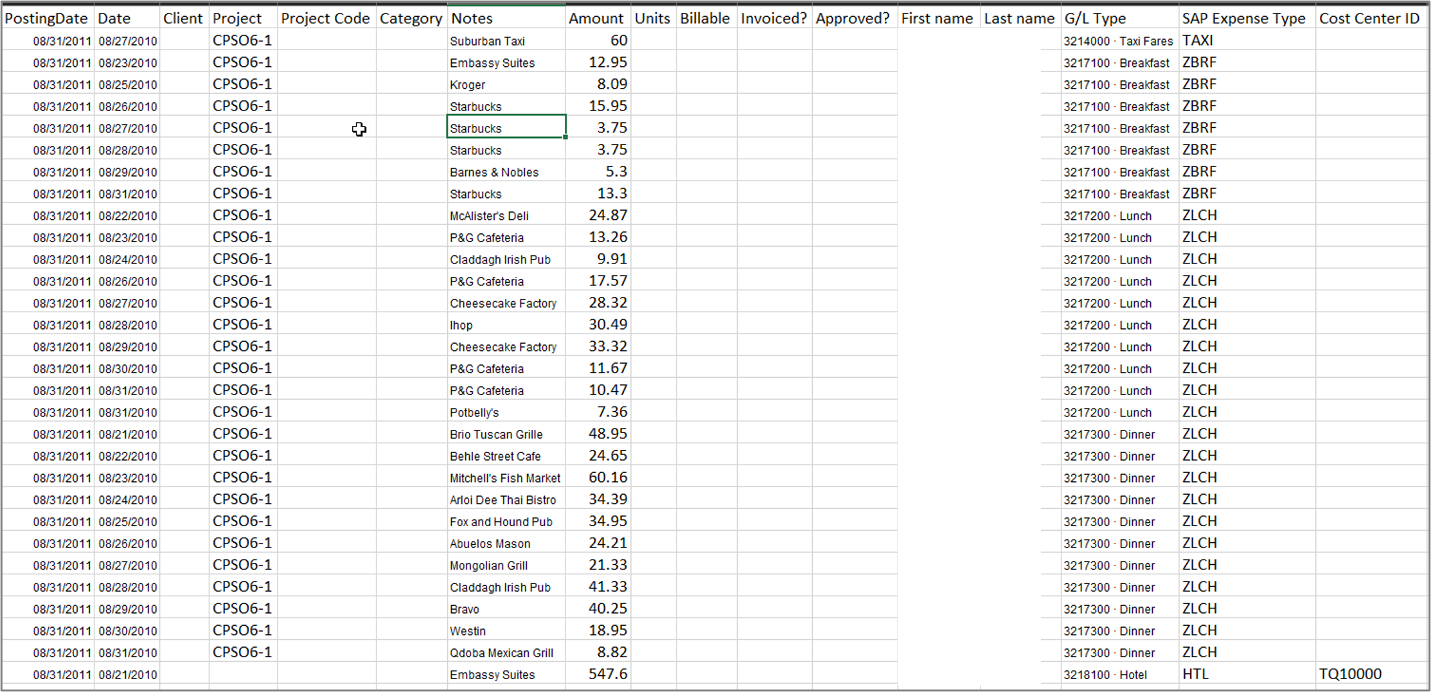The image size is (1431, 692).
Task: Select the First name header cell
Action: pos(939,19)
